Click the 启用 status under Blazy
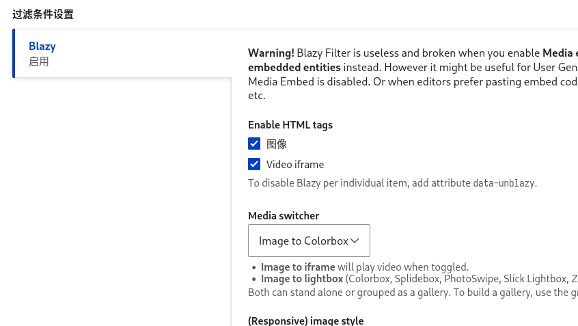The image size is (578, 326). [39, 62]
